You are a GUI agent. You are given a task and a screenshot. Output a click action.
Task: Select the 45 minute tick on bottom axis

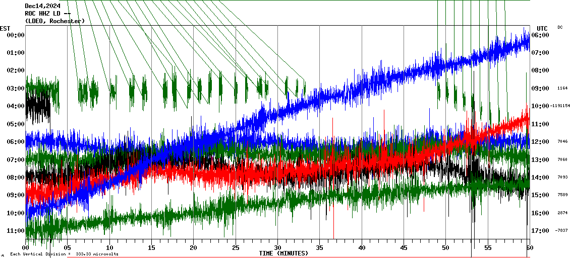tap(404, 248)
